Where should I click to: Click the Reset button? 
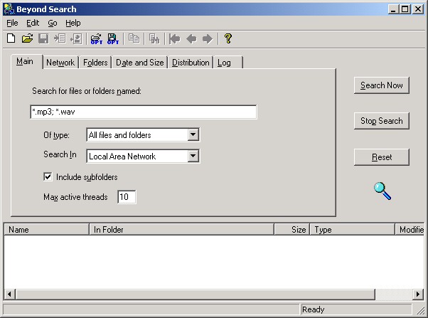382,157
